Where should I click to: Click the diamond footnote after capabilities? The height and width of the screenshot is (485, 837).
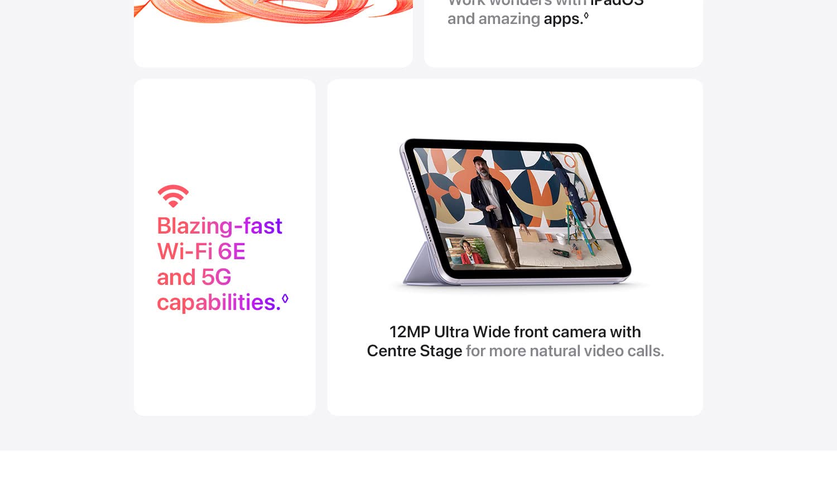285,299
